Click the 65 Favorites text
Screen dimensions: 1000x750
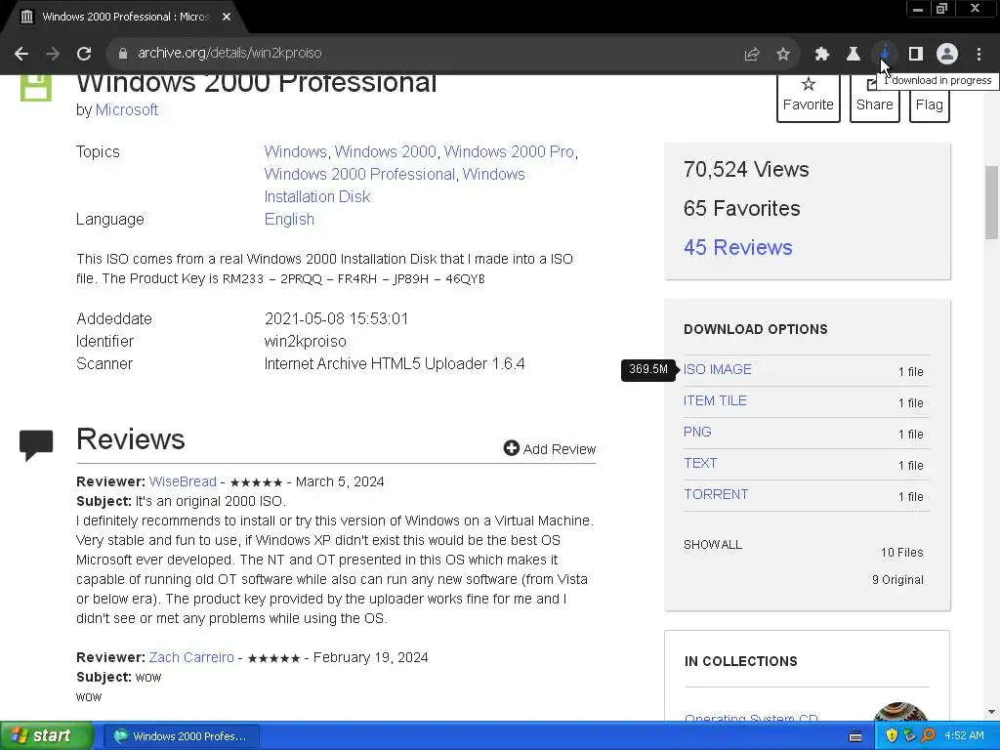coord(742,209)
